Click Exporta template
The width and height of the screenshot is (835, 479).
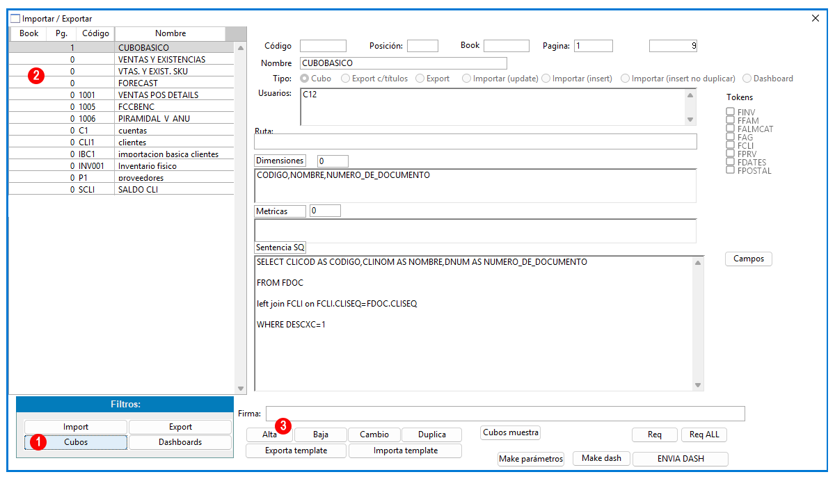click(296, 450)
